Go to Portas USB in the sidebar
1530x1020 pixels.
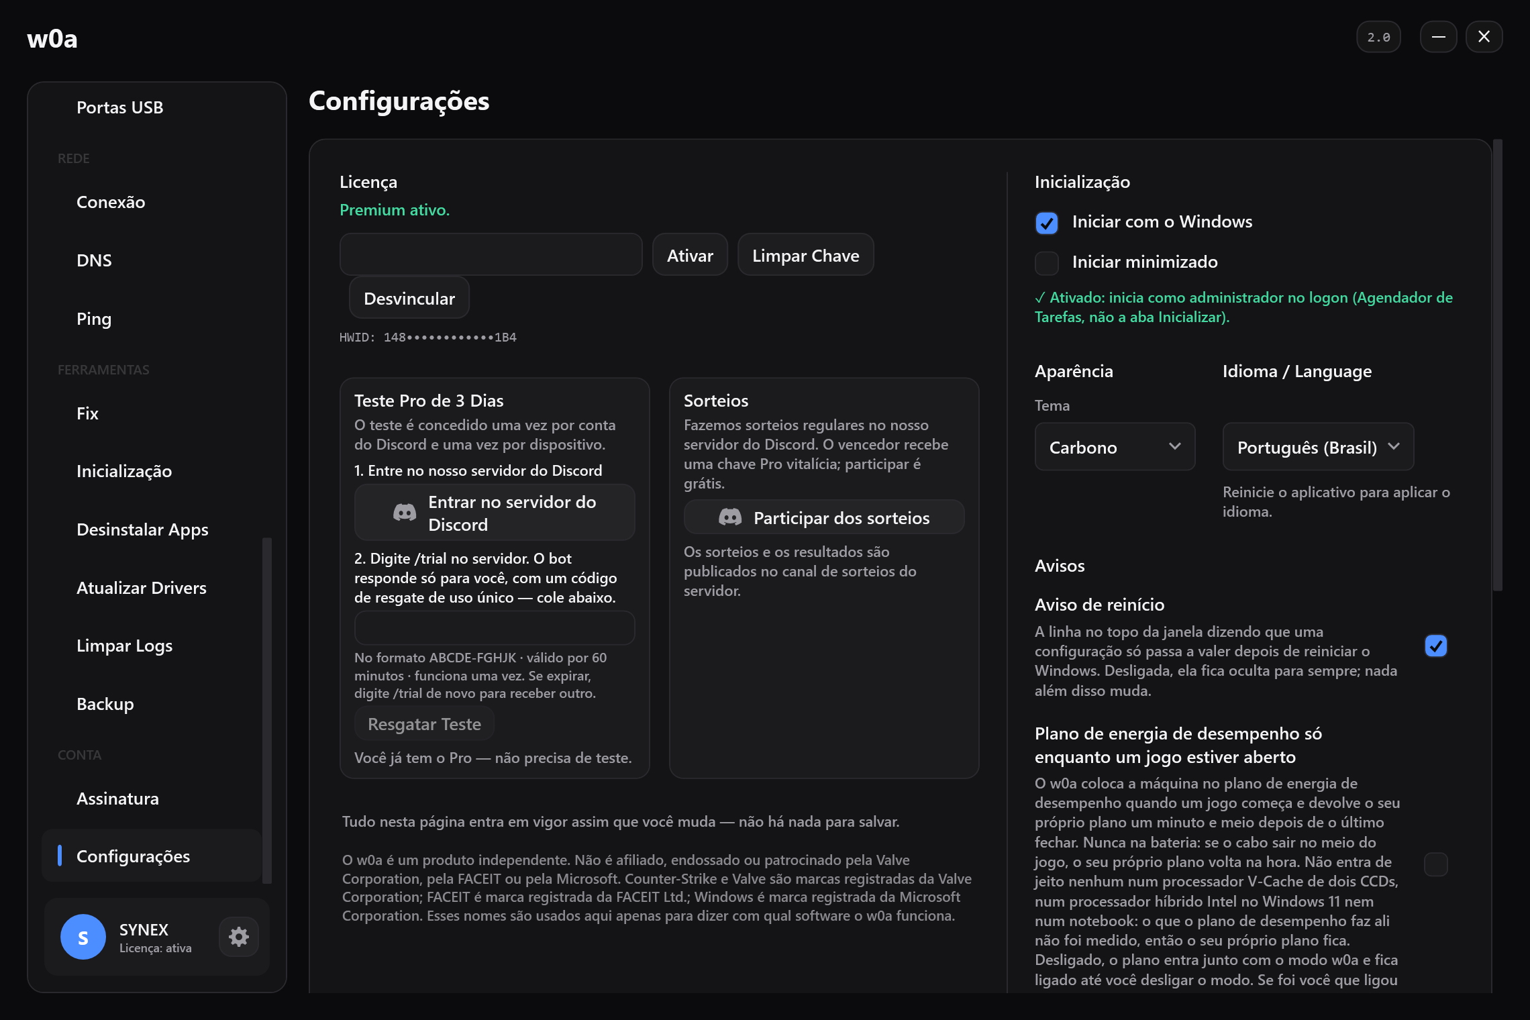coord(152,107)
